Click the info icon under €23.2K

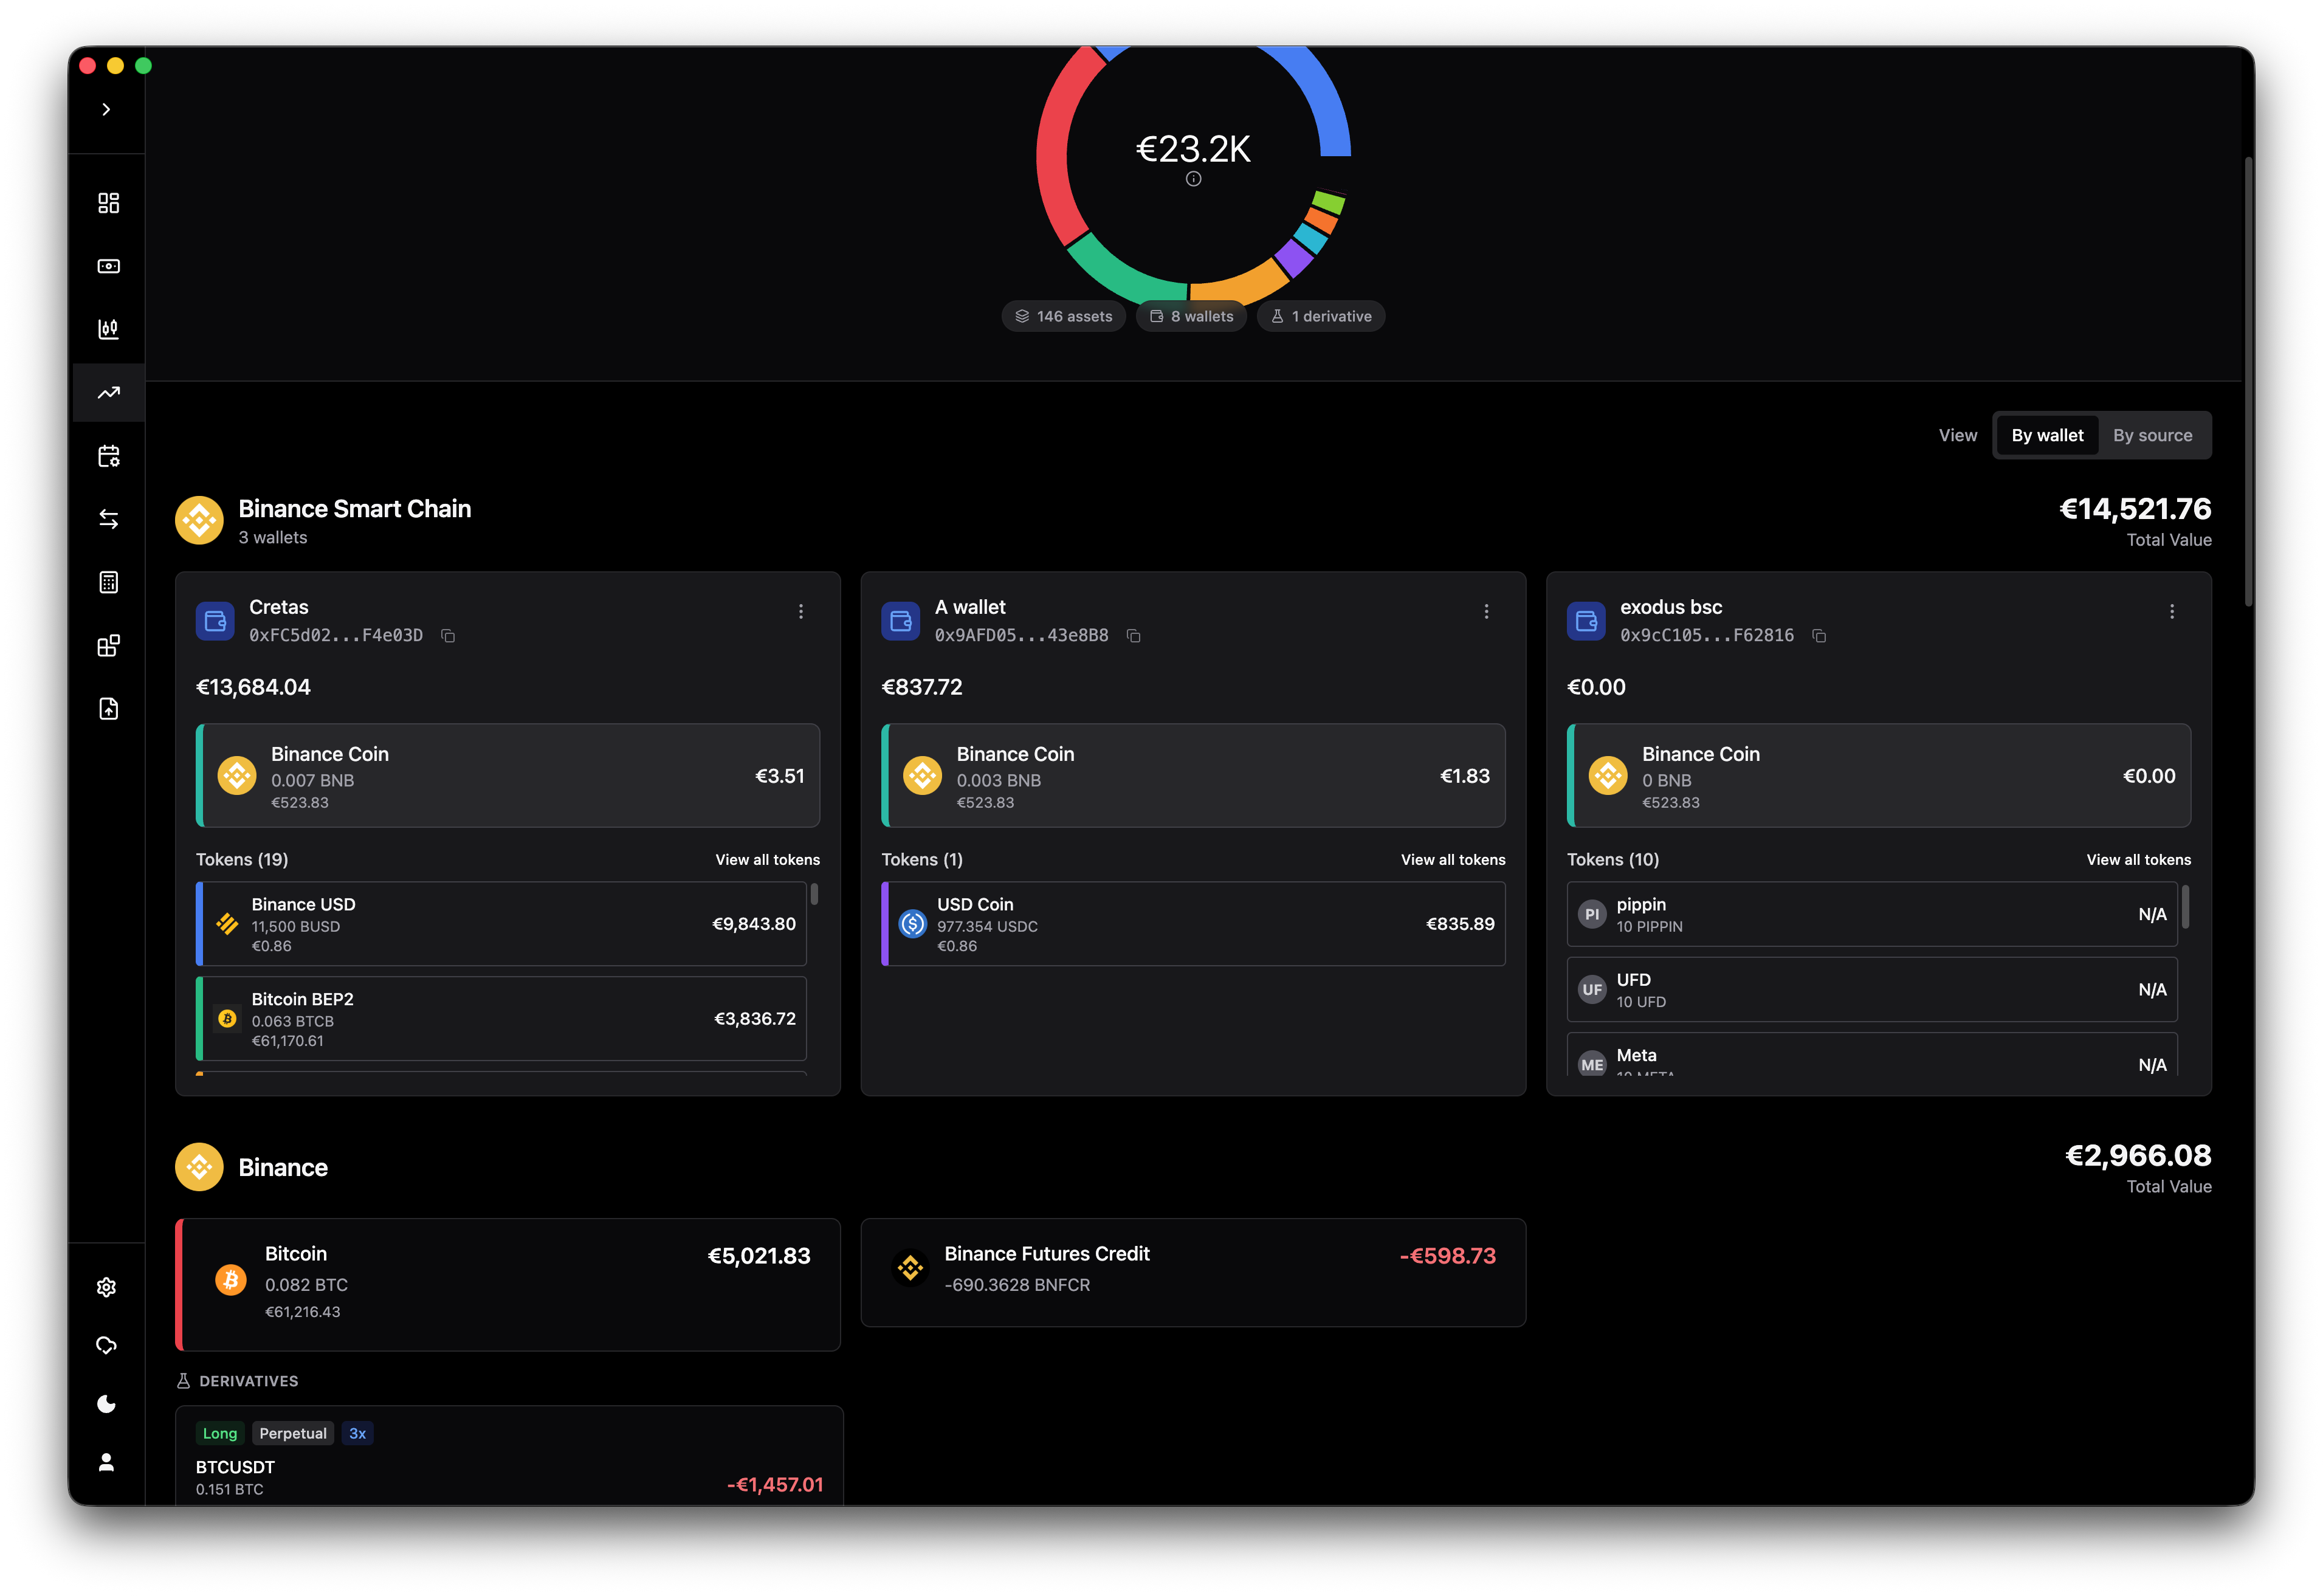[x=1193, y=179]
